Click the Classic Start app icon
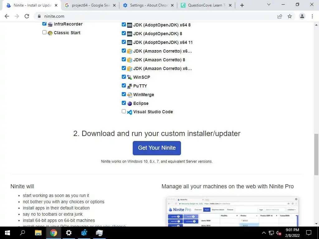This screenshot has height=239, width=319. 50,33
